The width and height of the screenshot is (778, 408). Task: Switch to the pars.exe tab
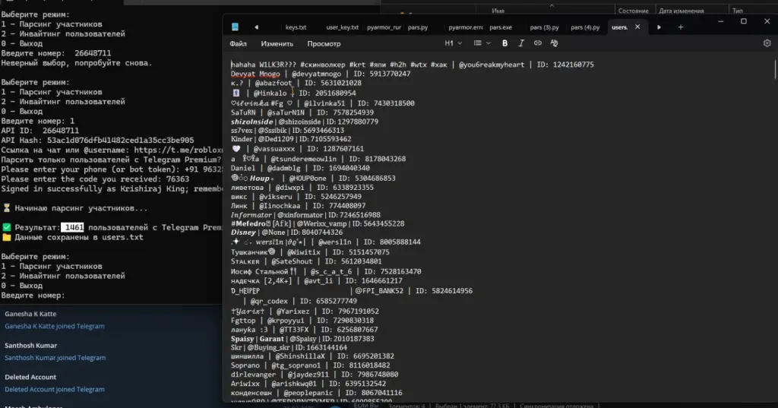[x=500, y=27]
